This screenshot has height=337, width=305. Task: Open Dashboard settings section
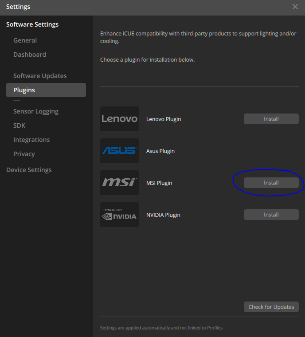click(x=30, y=55)
